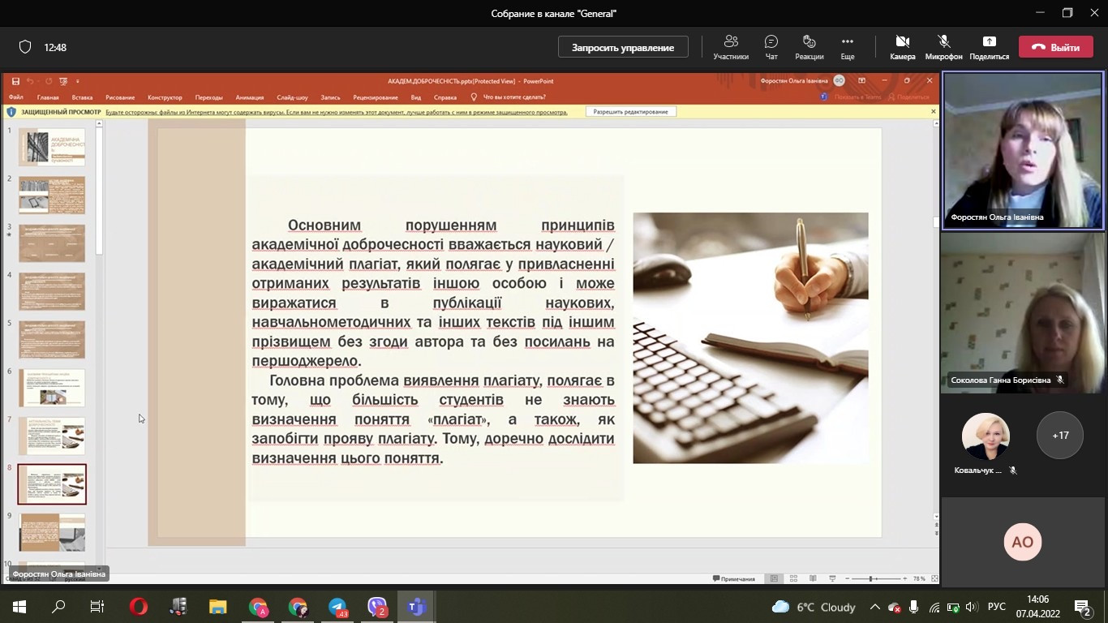
Task: Select slide 1 thumbnail
Action: coord(52,147)
